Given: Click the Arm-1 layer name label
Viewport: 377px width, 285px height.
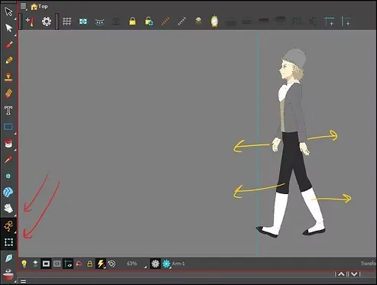Looking at the screenshot, I should tap(178, 264).
